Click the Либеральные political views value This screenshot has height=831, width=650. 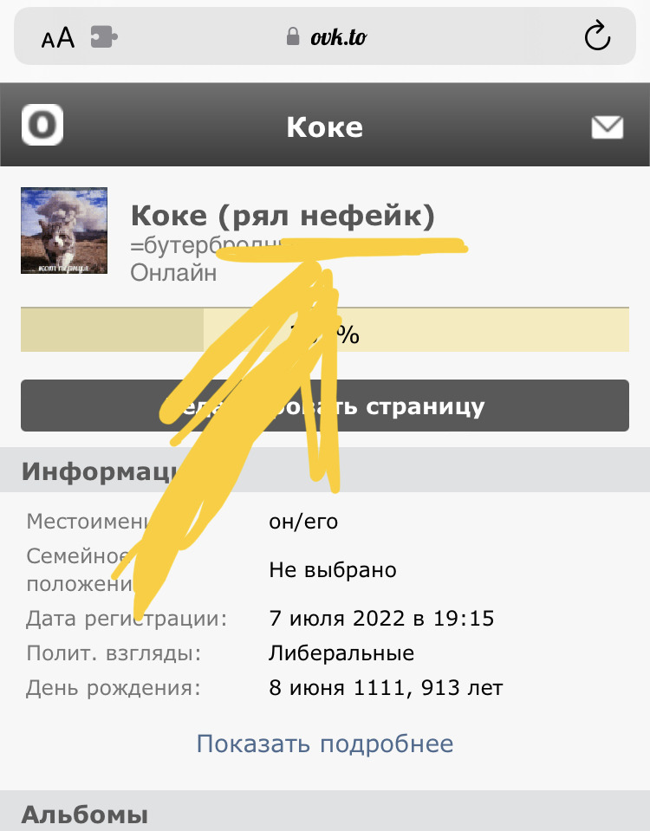[x=341, y=653]
